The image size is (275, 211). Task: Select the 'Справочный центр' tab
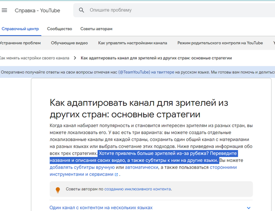click(x=20, y=29)
